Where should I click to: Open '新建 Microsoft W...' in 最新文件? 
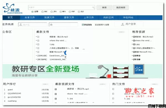coord(58,52)
